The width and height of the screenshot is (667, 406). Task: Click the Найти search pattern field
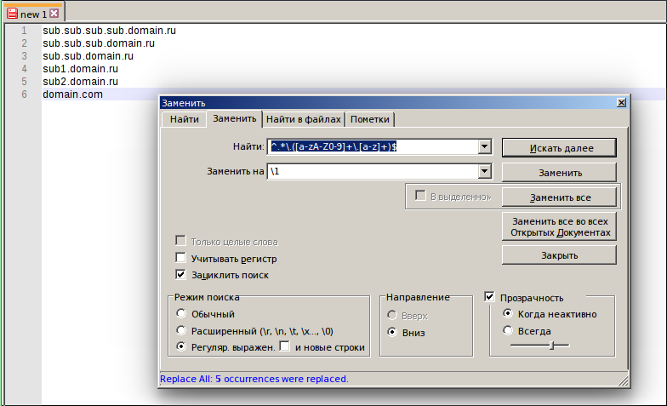[x=373, y=146]
